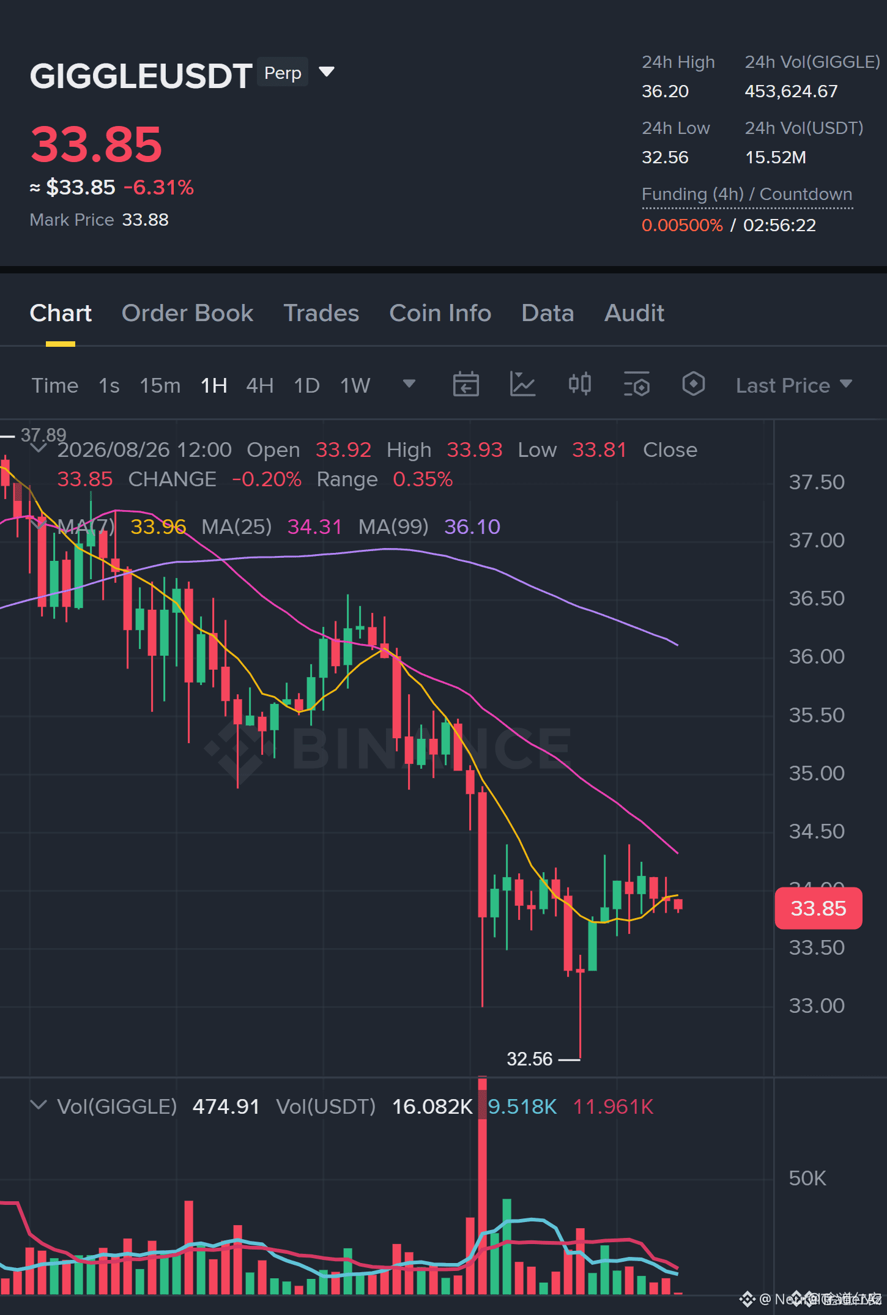Tap the 37.50 price axis label
The height and width of the screenshot is (1315, 887).
pyautogui.click(x=817, y=482)
